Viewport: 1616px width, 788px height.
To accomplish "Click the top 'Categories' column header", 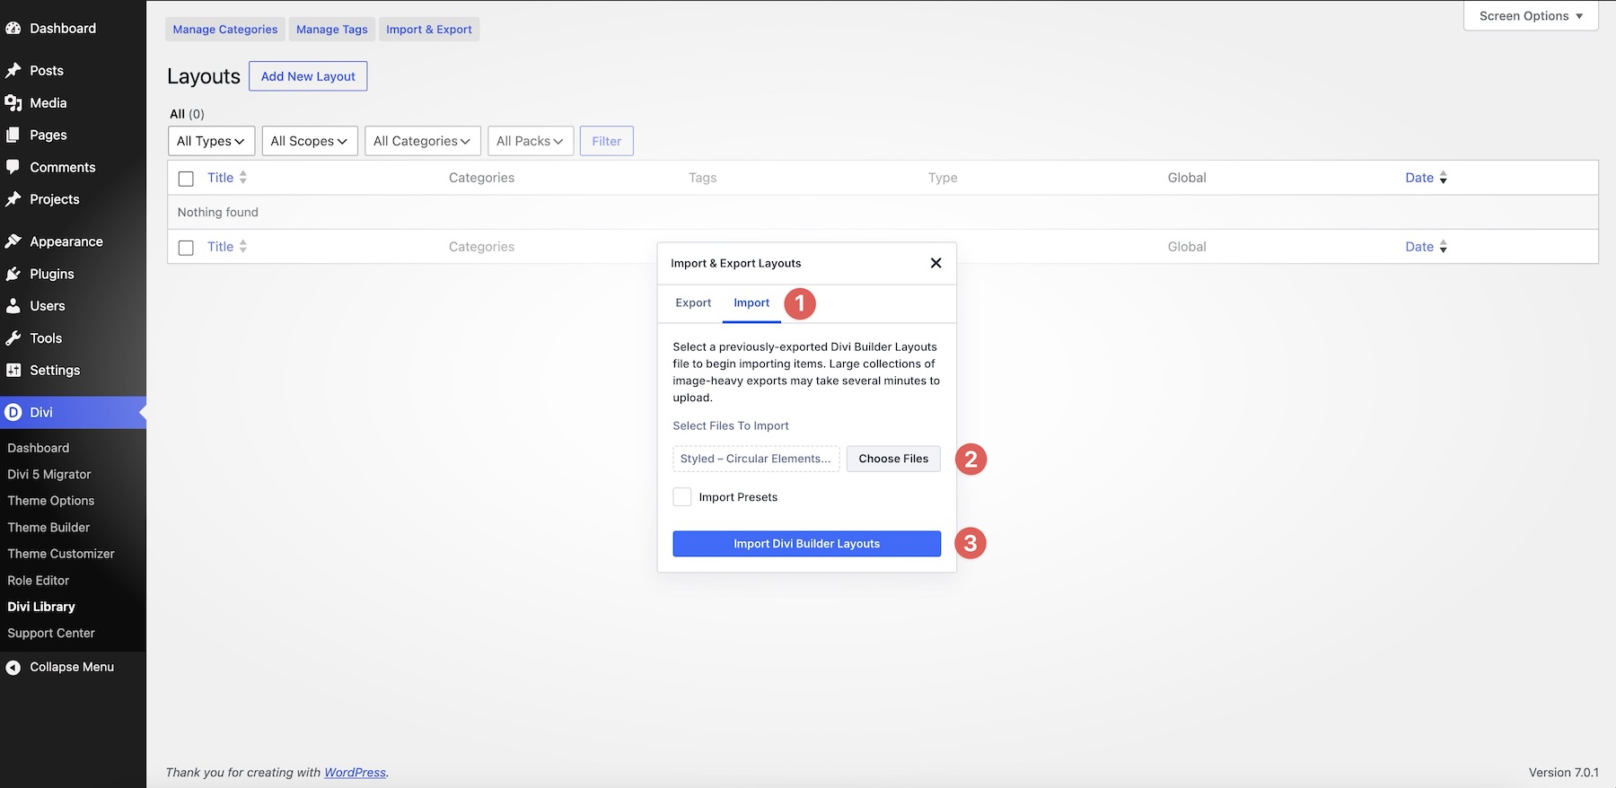I will (x=482, y=178).
